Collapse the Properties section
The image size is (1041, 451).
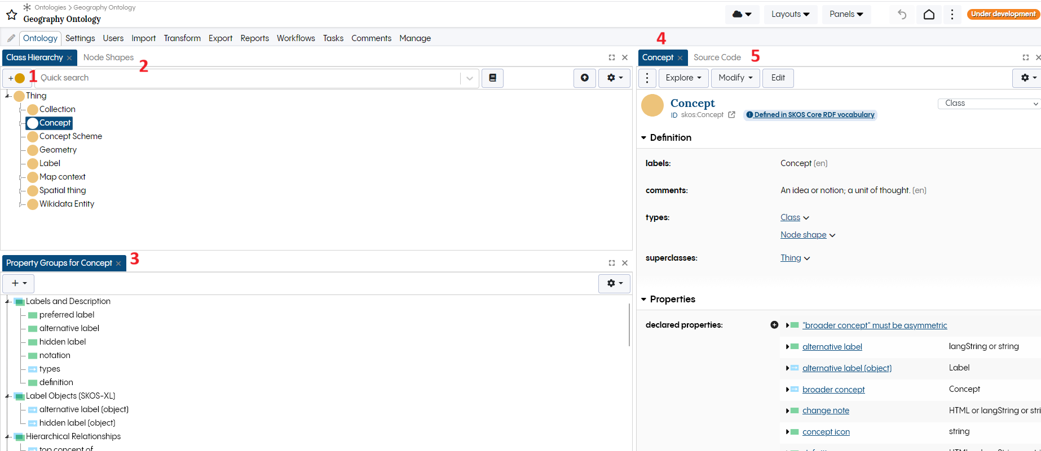(x=644, y=300)
